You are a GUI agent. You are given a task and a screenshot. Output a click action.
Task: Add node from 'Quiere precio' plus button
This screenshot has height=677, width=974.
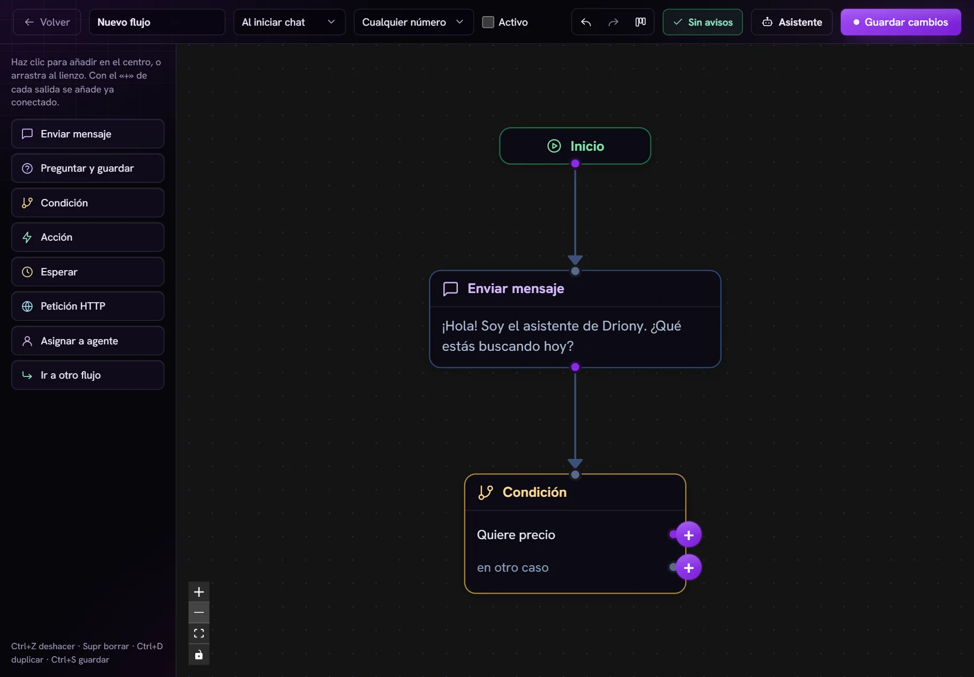[x=688, y=535]
